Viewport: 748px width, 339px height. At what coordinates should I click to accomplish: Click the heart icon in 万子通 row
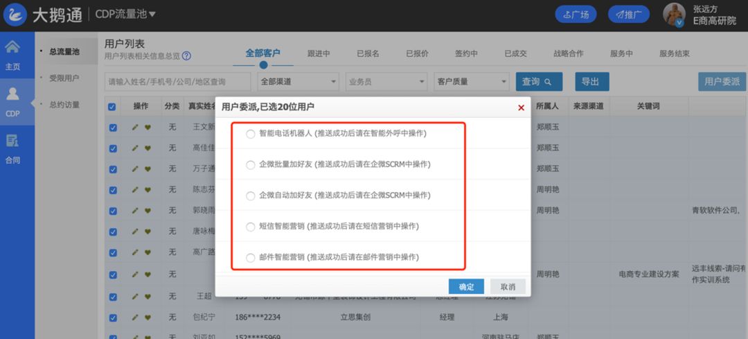148,169
